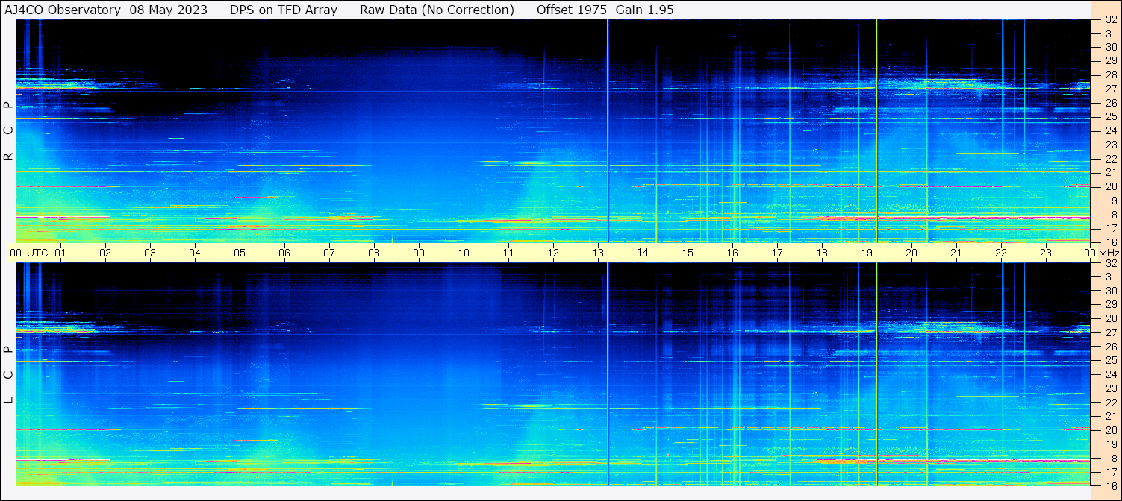
Task: Click the 32 MHz label of LCP panel
Action: (1110, 263)
